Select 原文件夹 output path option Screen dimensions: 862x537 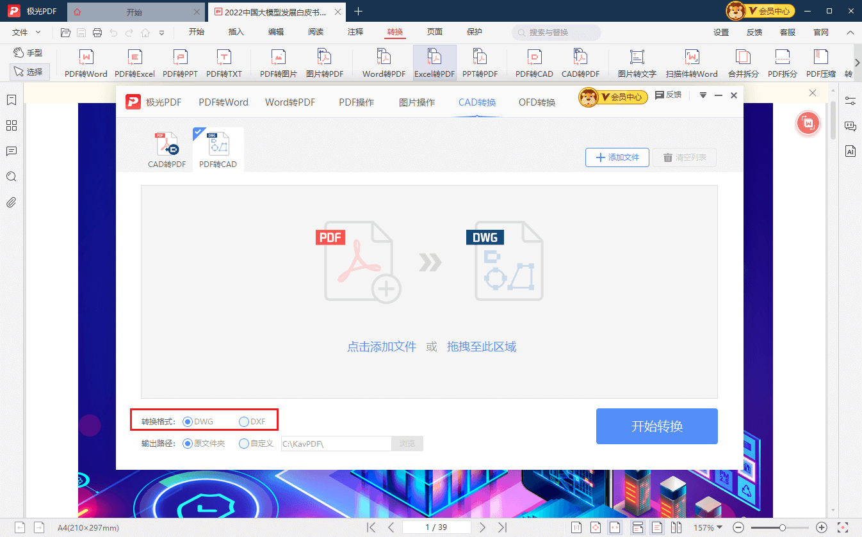click(x=188, y=444)
